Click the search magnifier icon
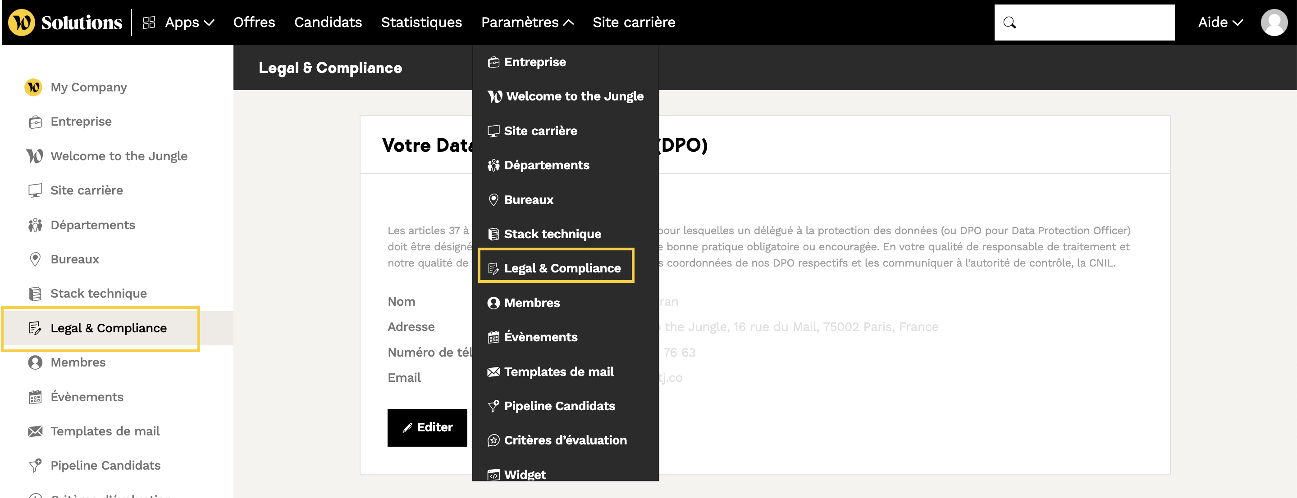Viewport: 1297px width, 498px height. click(x=1009, y=23)
